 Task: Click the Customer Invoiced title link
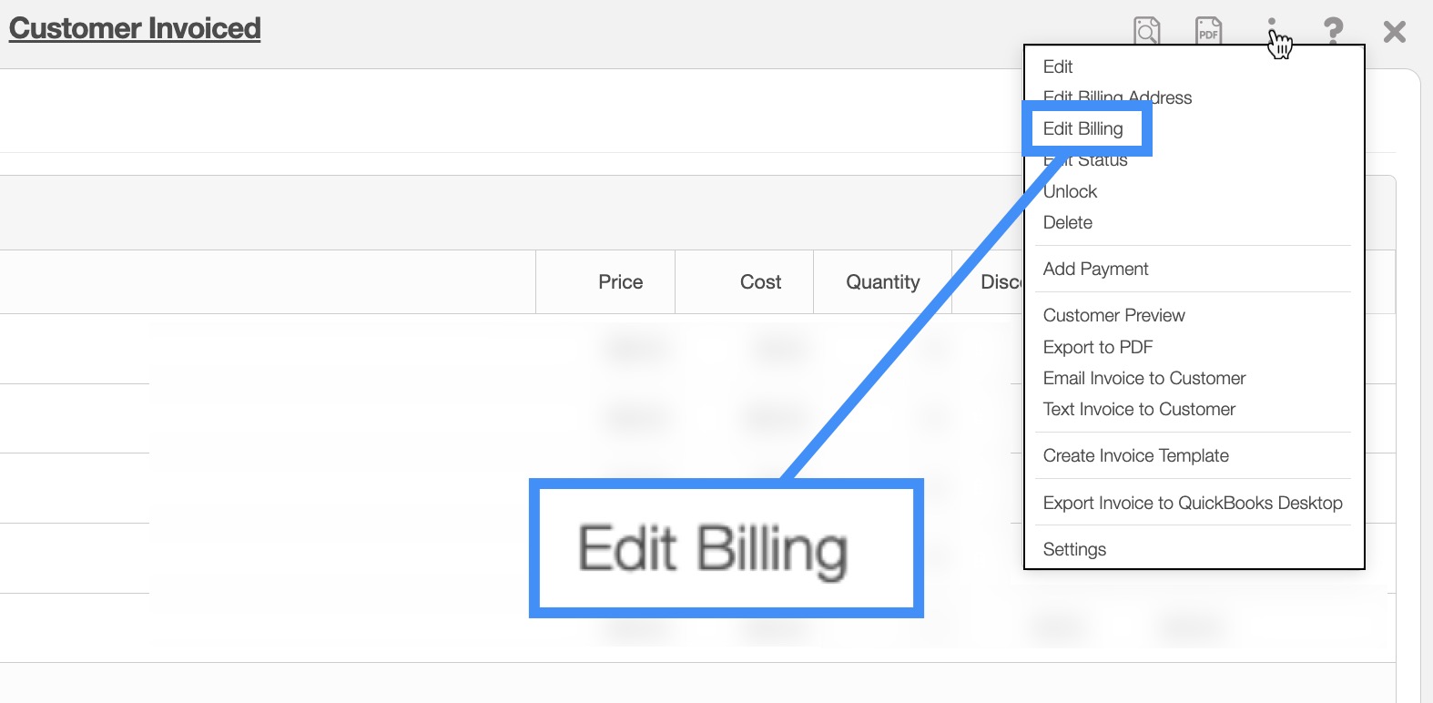[x=135, y=28]
